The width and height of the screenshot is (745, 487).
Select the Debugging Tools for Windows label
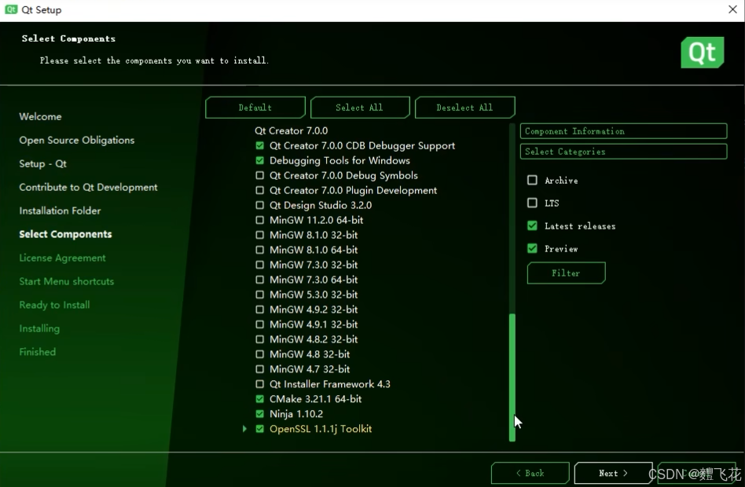[339, 160]
